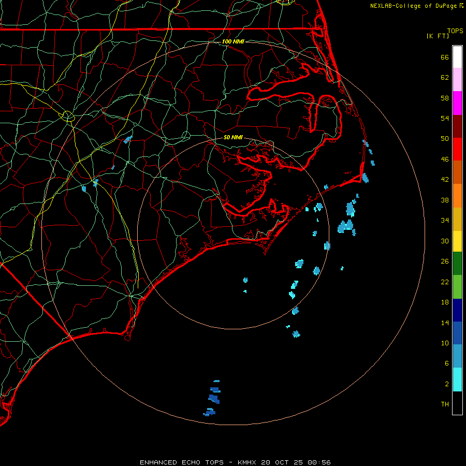Click the '58' legend value
Screen dimensions: 466x466
coord(445,98)
